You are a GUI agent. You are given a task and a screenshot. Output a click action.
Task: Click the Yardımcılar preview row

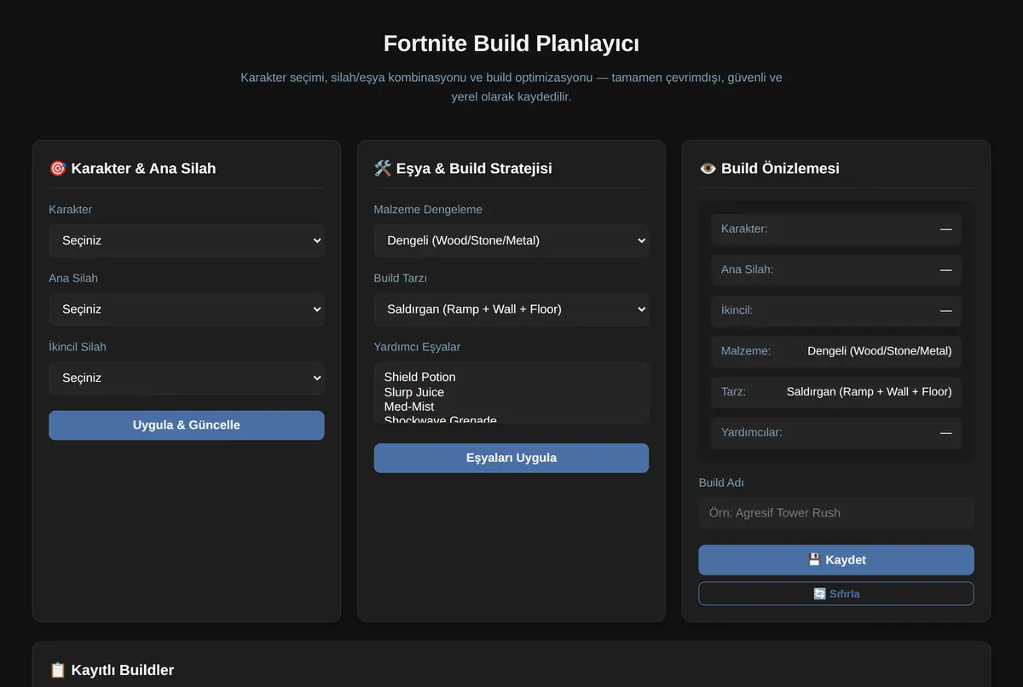pyautogui.click(x=835, y=432)
